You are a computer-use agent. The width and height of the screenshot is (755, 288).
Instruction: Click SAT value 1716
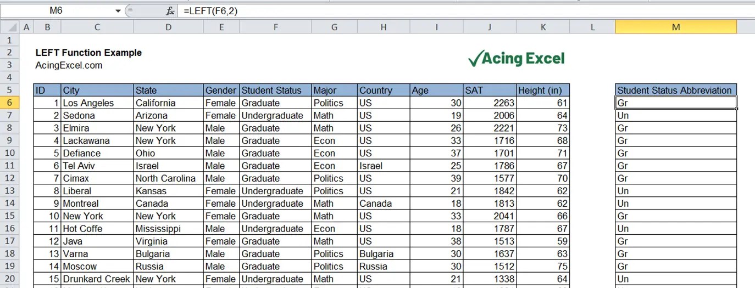[x=490, y=141]
